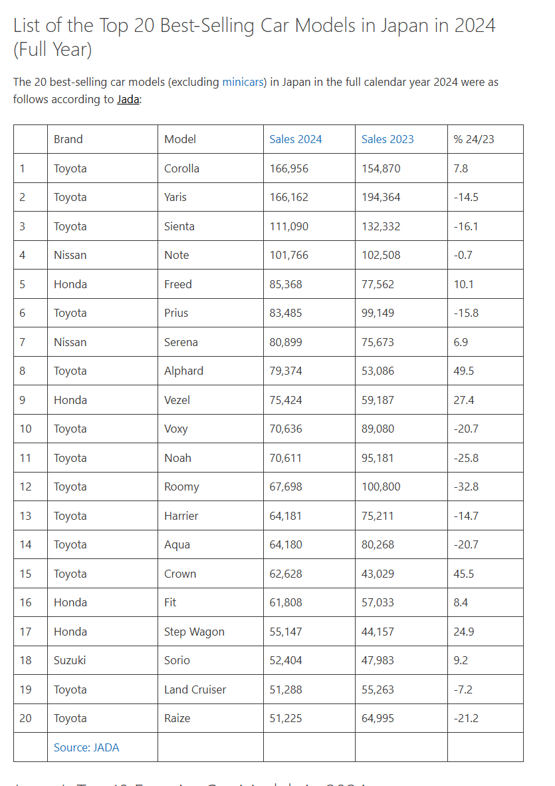Select the Roomy 2023 sales 100,800
This screenshot has width=555, height=786.
click(381, 487)
